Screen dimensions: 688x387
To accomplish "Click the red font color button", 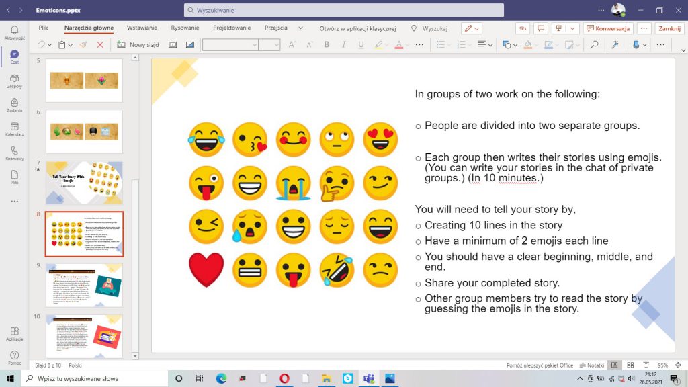I will click(x=398, y=45).
